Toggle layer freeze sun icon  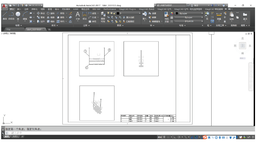coord(111,13)
